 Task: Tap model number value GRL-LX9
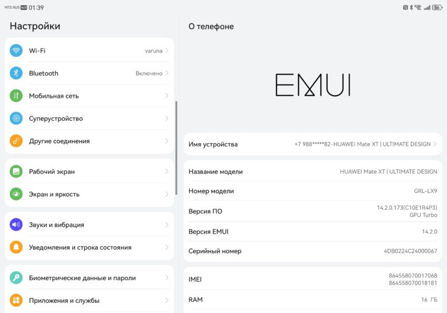click(x=425, y=191)
